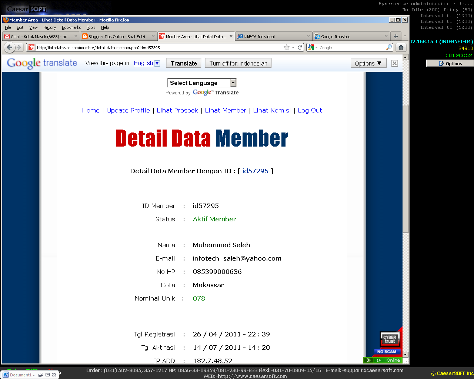Click the address bar URL field

159,47
